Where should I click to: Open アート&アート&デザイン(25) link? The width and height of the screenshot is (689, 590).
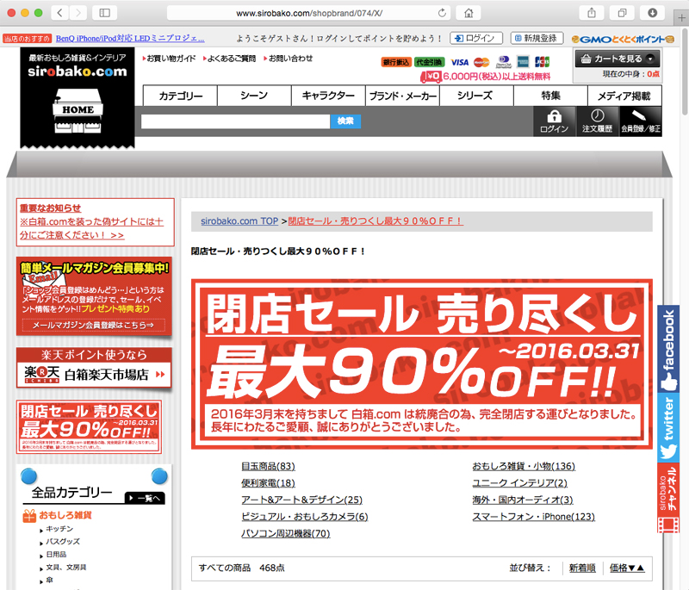click(302, 500)
